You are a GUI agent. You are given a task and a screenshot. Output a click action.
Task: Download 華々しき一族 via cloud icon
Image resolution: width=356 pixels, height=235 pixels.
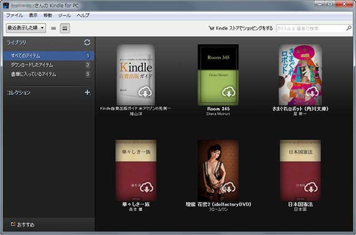click(x=146, y=187)
